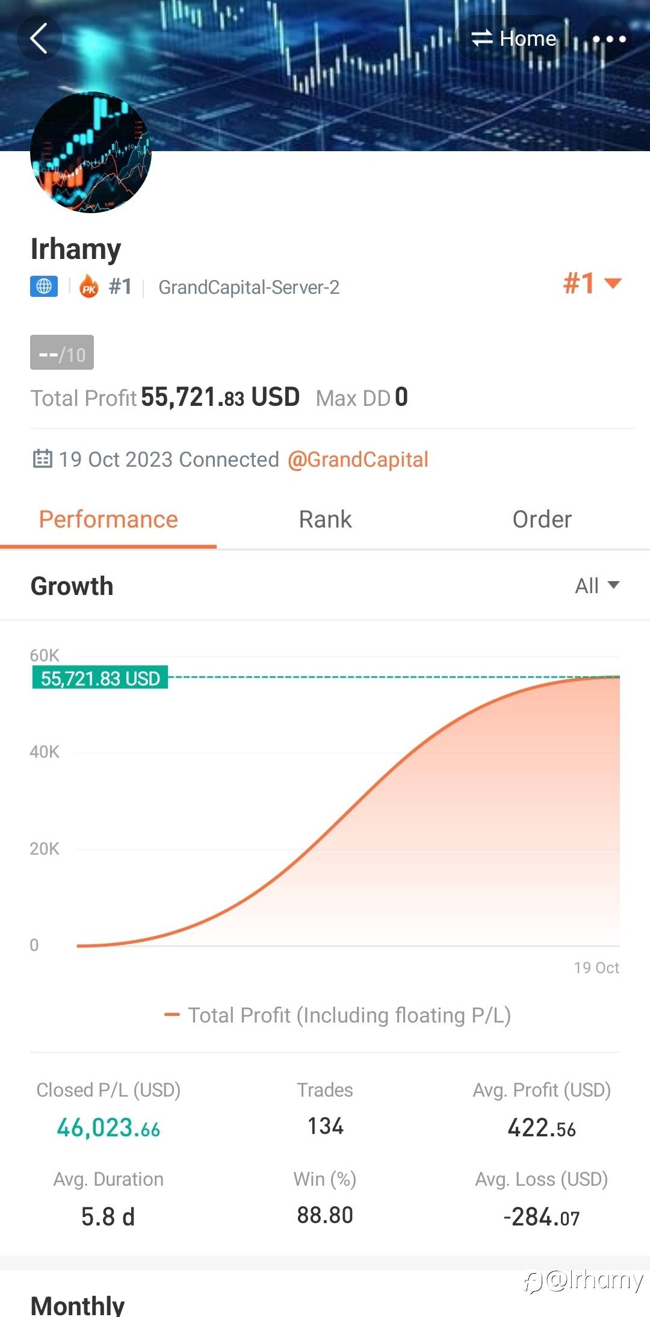
Task: Tap the --/10 score badge
Action: [x=62, y=353]
